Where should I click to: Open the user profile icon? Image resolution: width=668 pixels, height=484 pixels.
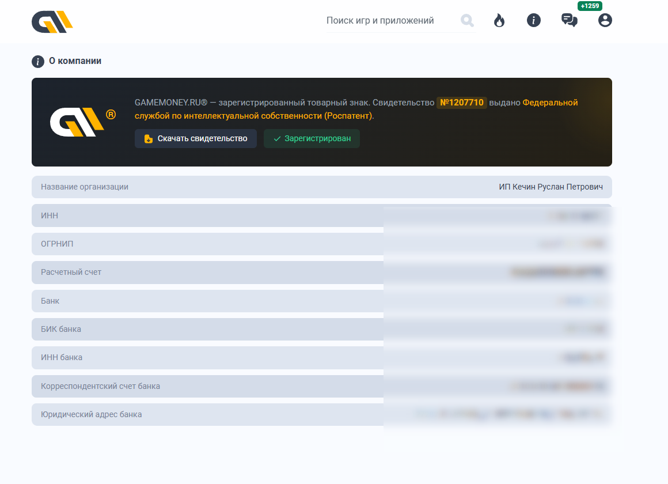[605, 20]
